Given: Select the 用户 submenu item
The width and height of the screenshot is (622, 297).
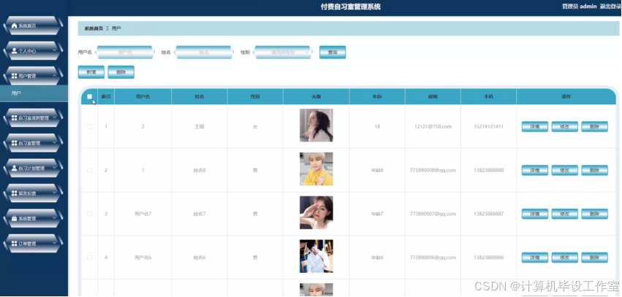Looking at the screenshot, I should [34, 93].
